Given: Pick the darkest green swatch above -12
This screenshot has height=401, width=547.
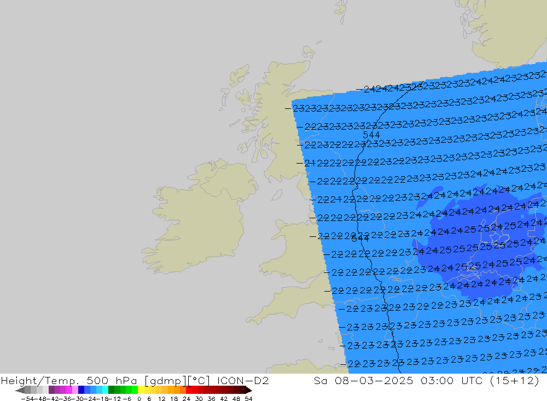Looking at the screenshot, I should click(111, 390).
